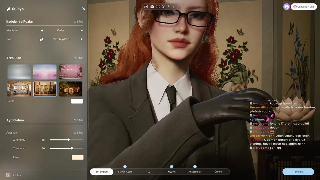320x180 pixels.
Task: Select the plain gray studio background
Action: click(x=19, y=72)
